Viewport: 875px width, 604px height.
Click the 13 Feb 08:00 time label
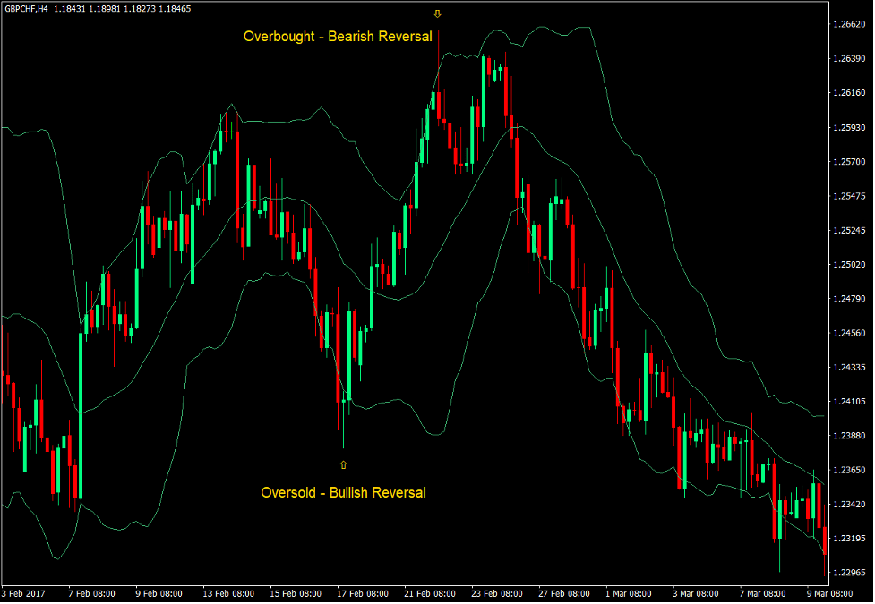point(228,593)
